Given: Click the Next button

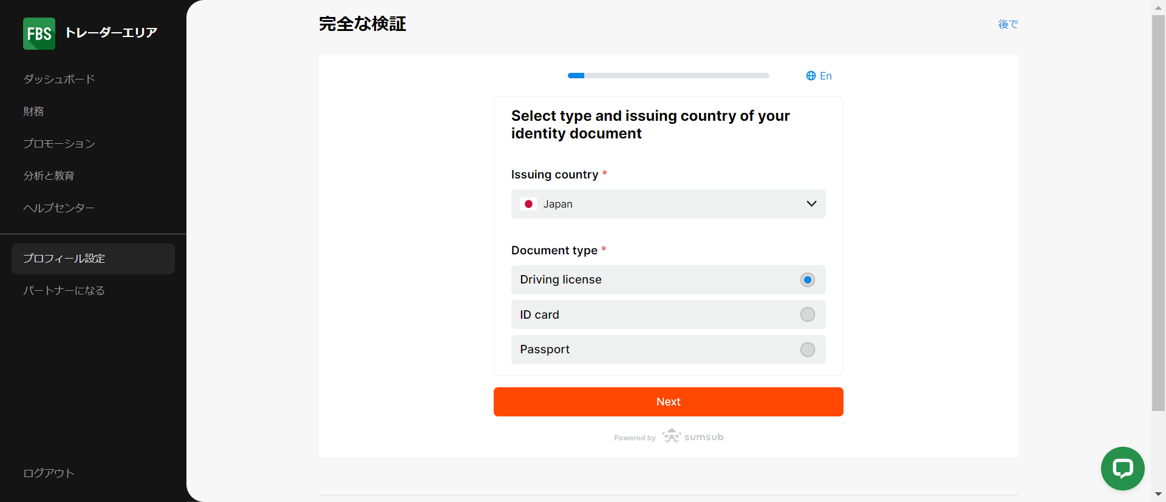Looking at the screenshot, I should tap(668, 401).
